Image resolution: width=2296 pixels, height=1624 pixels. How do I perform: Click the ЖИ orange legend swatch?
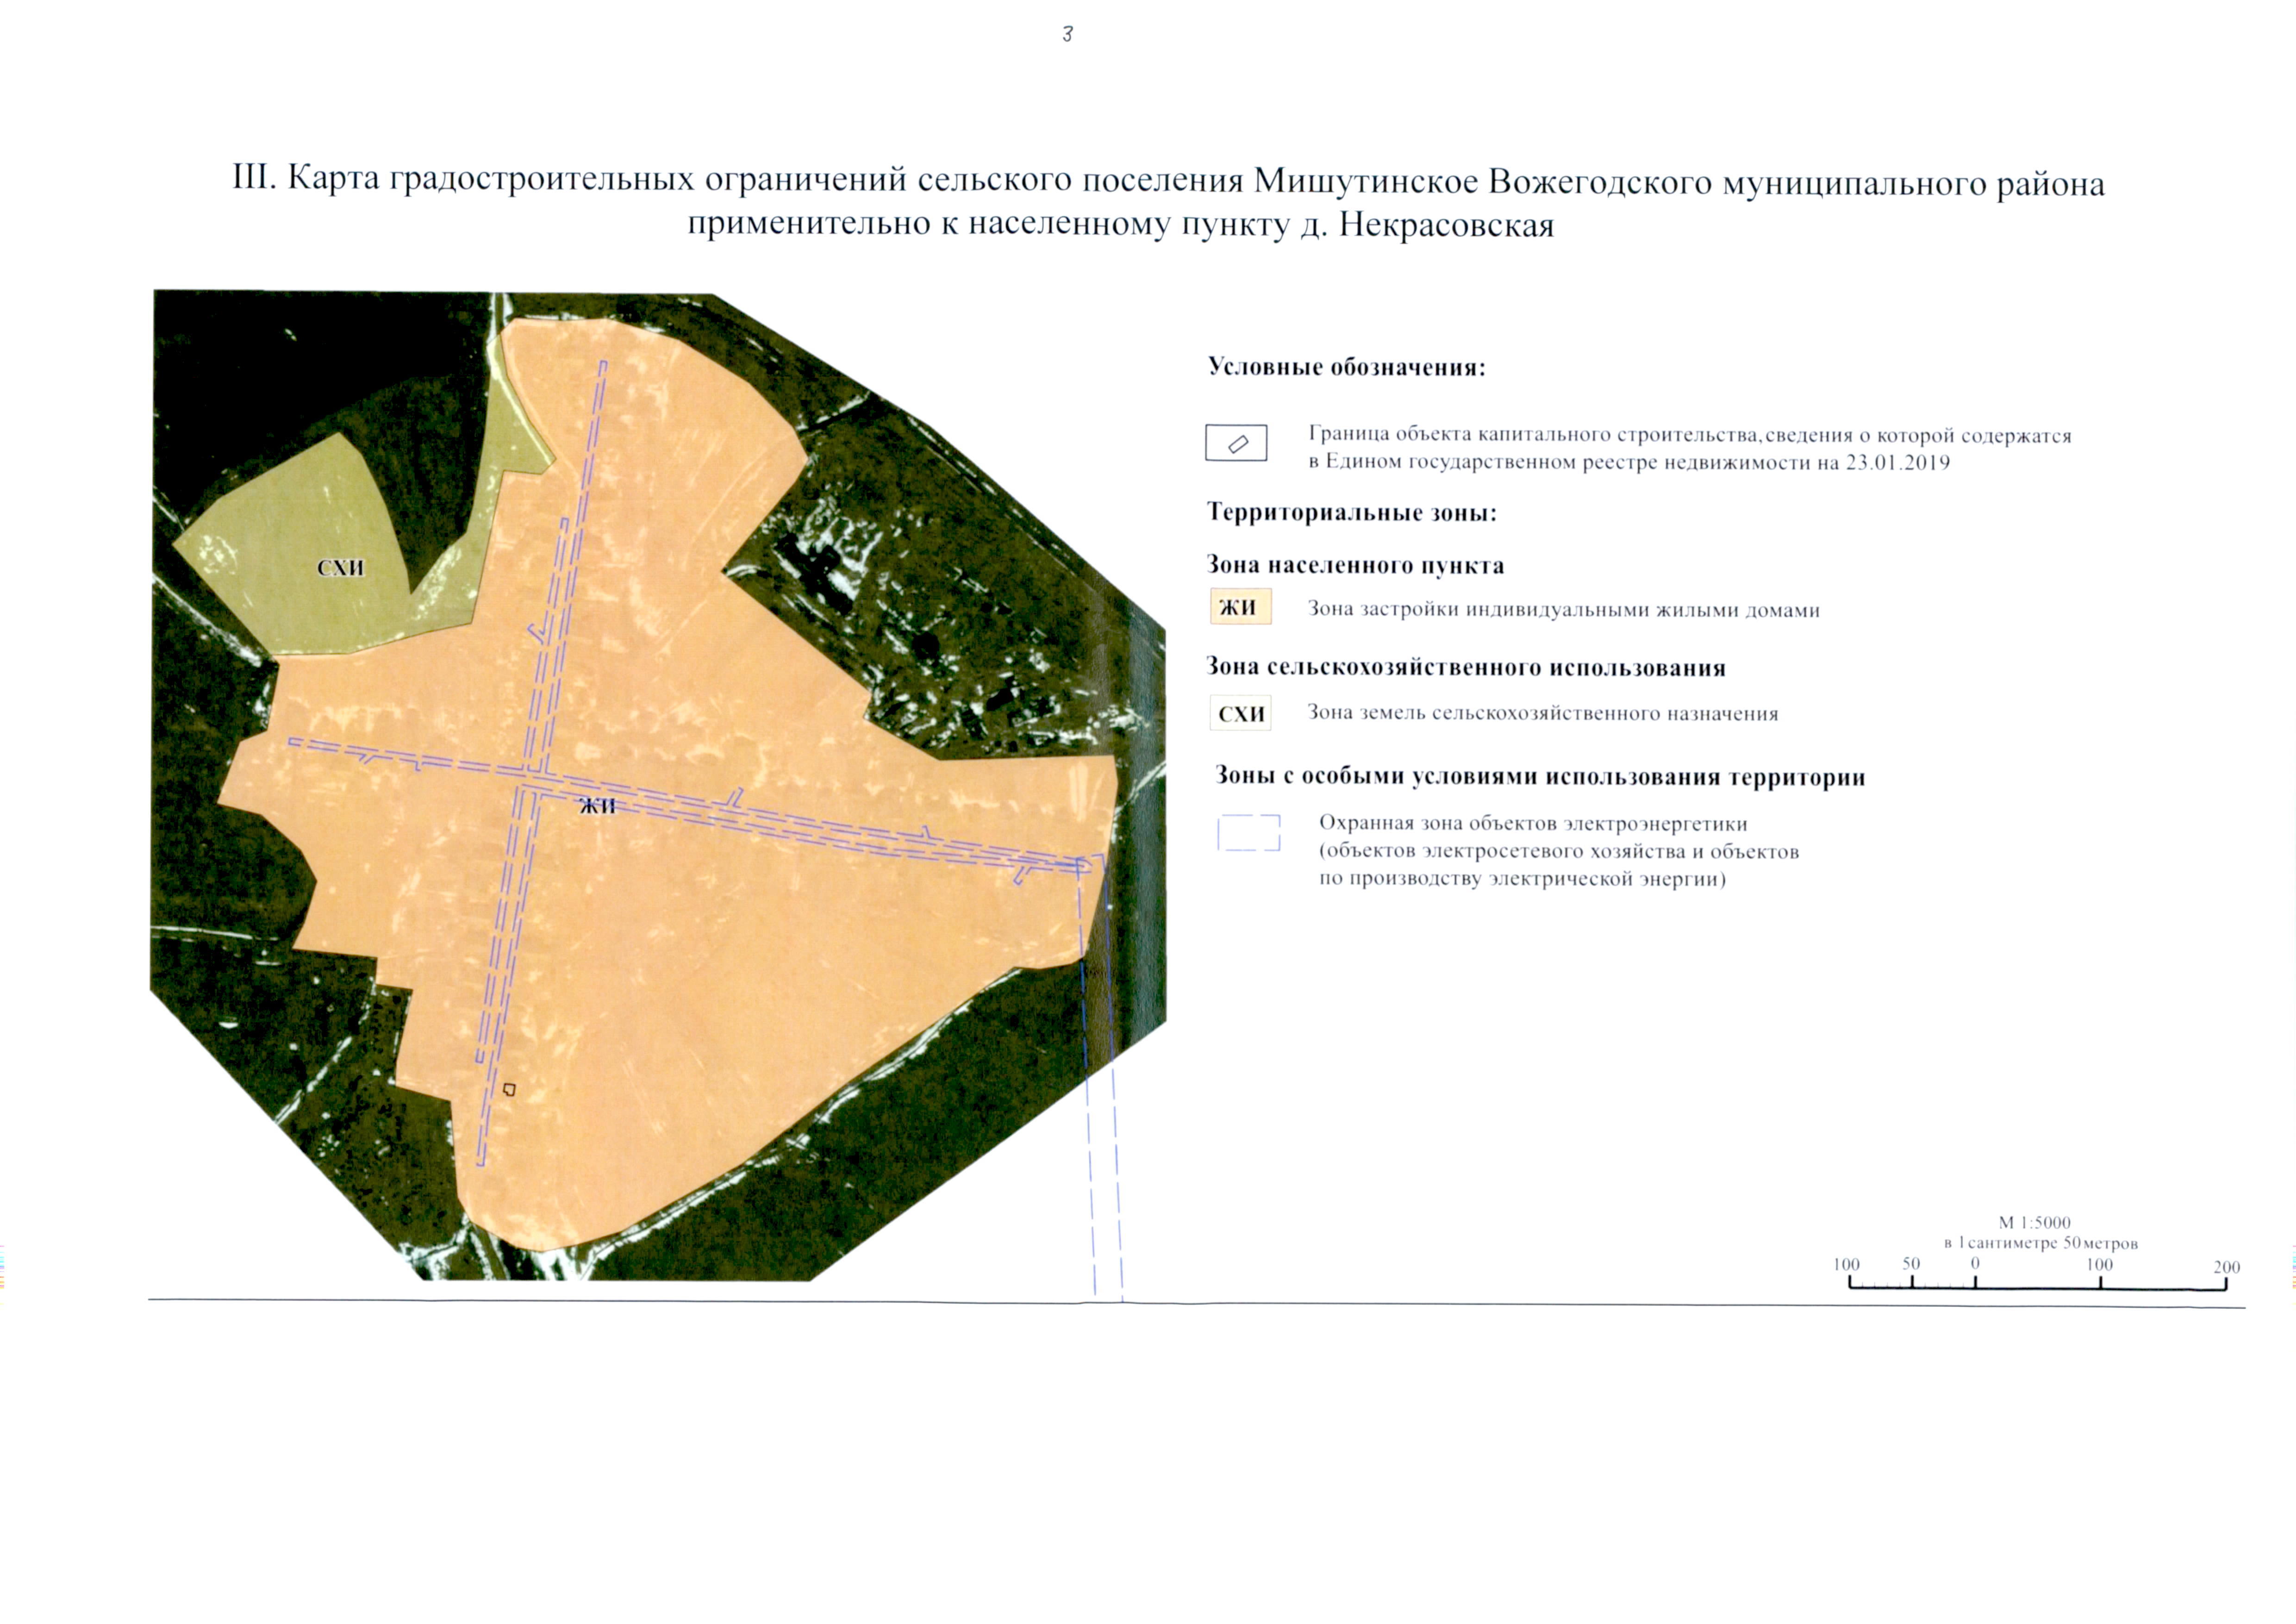click(x=1240, y=607)
